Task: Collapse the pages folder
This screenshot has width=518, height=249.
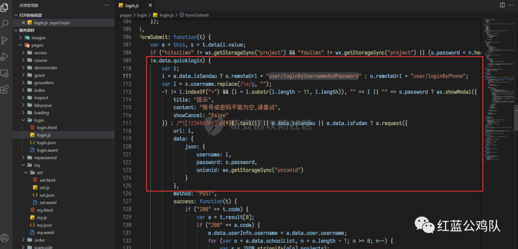Action: [37, 45]
